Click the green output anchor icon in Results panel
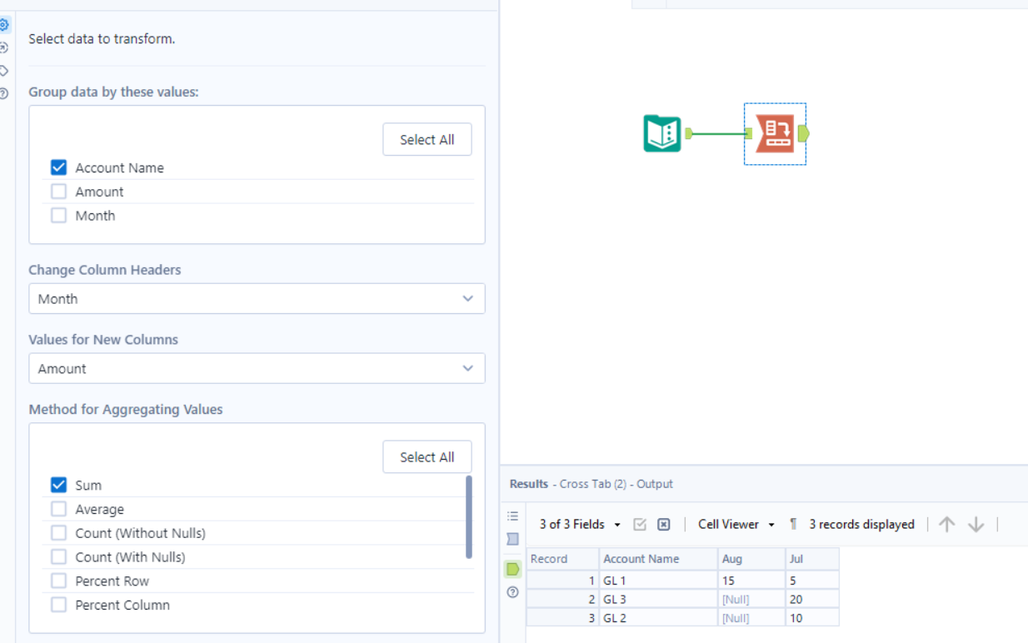The width and height of the screenshot is (1028, 643). 513,569
